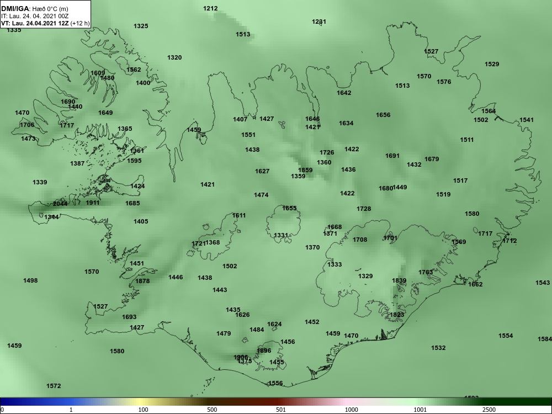Click the 1443 value
This screenshot has width=552, height=414.
point(220,290)
